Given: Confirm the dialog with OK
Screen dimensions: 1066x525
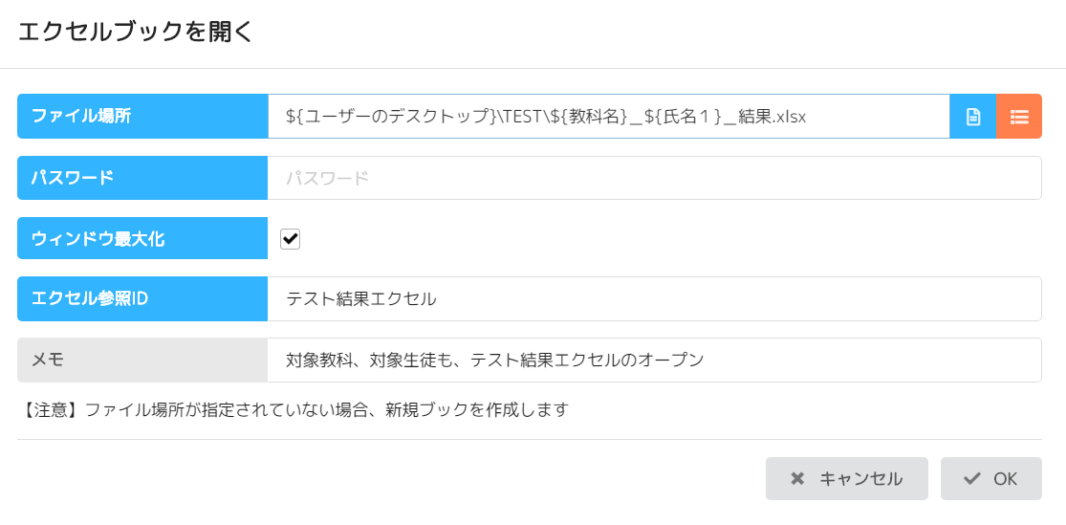Looking at the screenshot, I should click(x=990, y=479).
